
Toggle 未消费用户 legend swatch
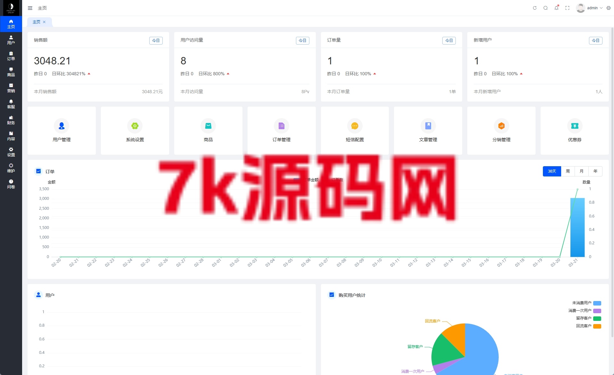(x=597, y=303)
